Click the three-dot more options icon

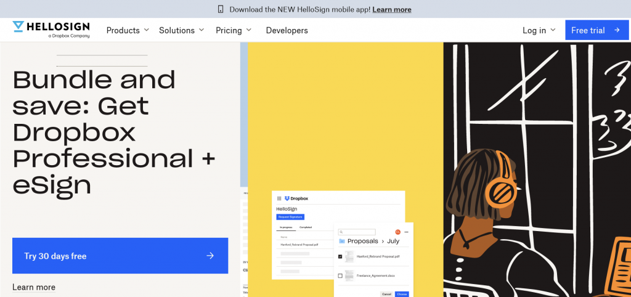406,232
